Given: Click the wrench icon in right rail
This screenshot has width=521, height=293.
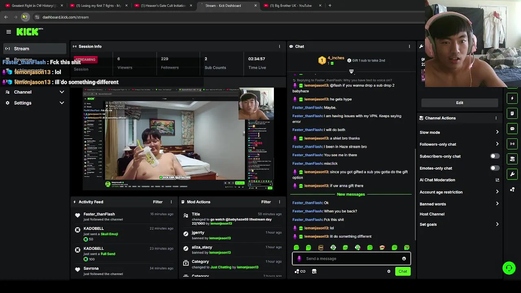Looking at the screenshot, I should click(512, 174).
